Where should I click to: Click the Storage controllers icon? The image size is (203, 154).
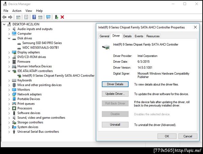[14, 122]
